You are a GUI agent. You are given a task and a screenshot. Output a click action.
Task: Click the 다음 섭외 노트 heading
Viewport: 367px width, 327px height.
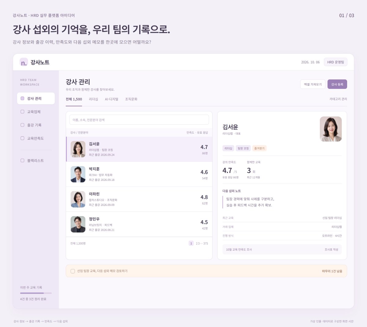point(232,191)
